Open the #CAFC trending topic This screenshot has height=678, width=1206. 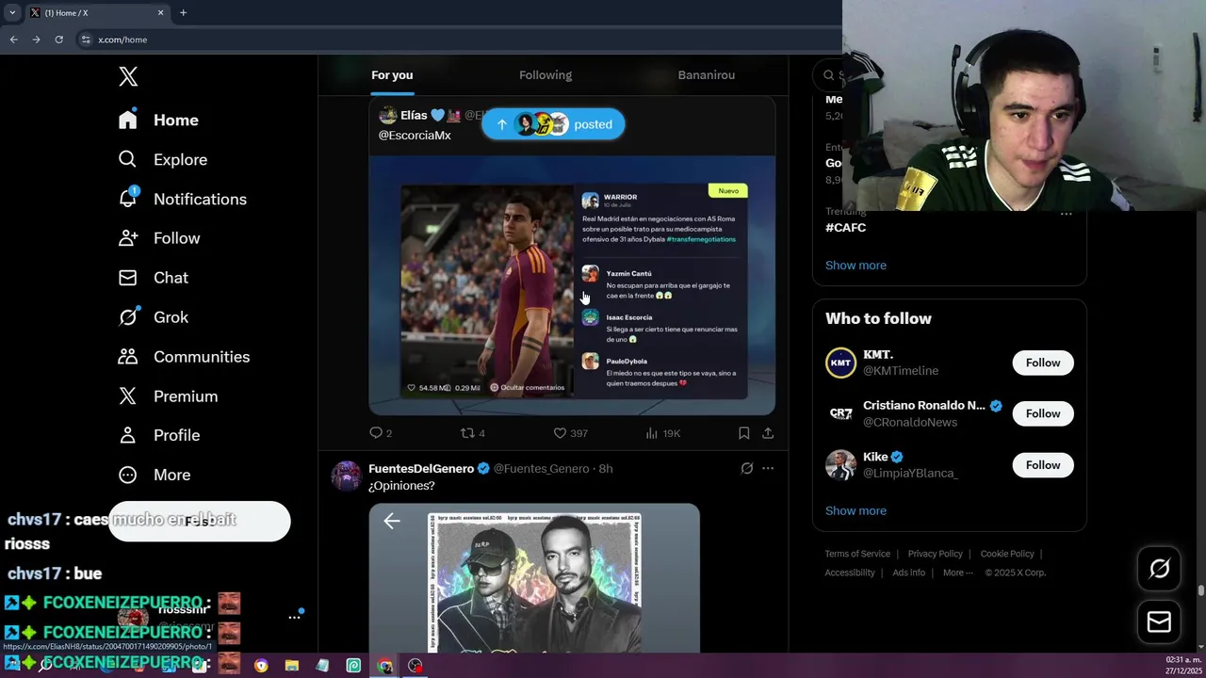point(845,228)
